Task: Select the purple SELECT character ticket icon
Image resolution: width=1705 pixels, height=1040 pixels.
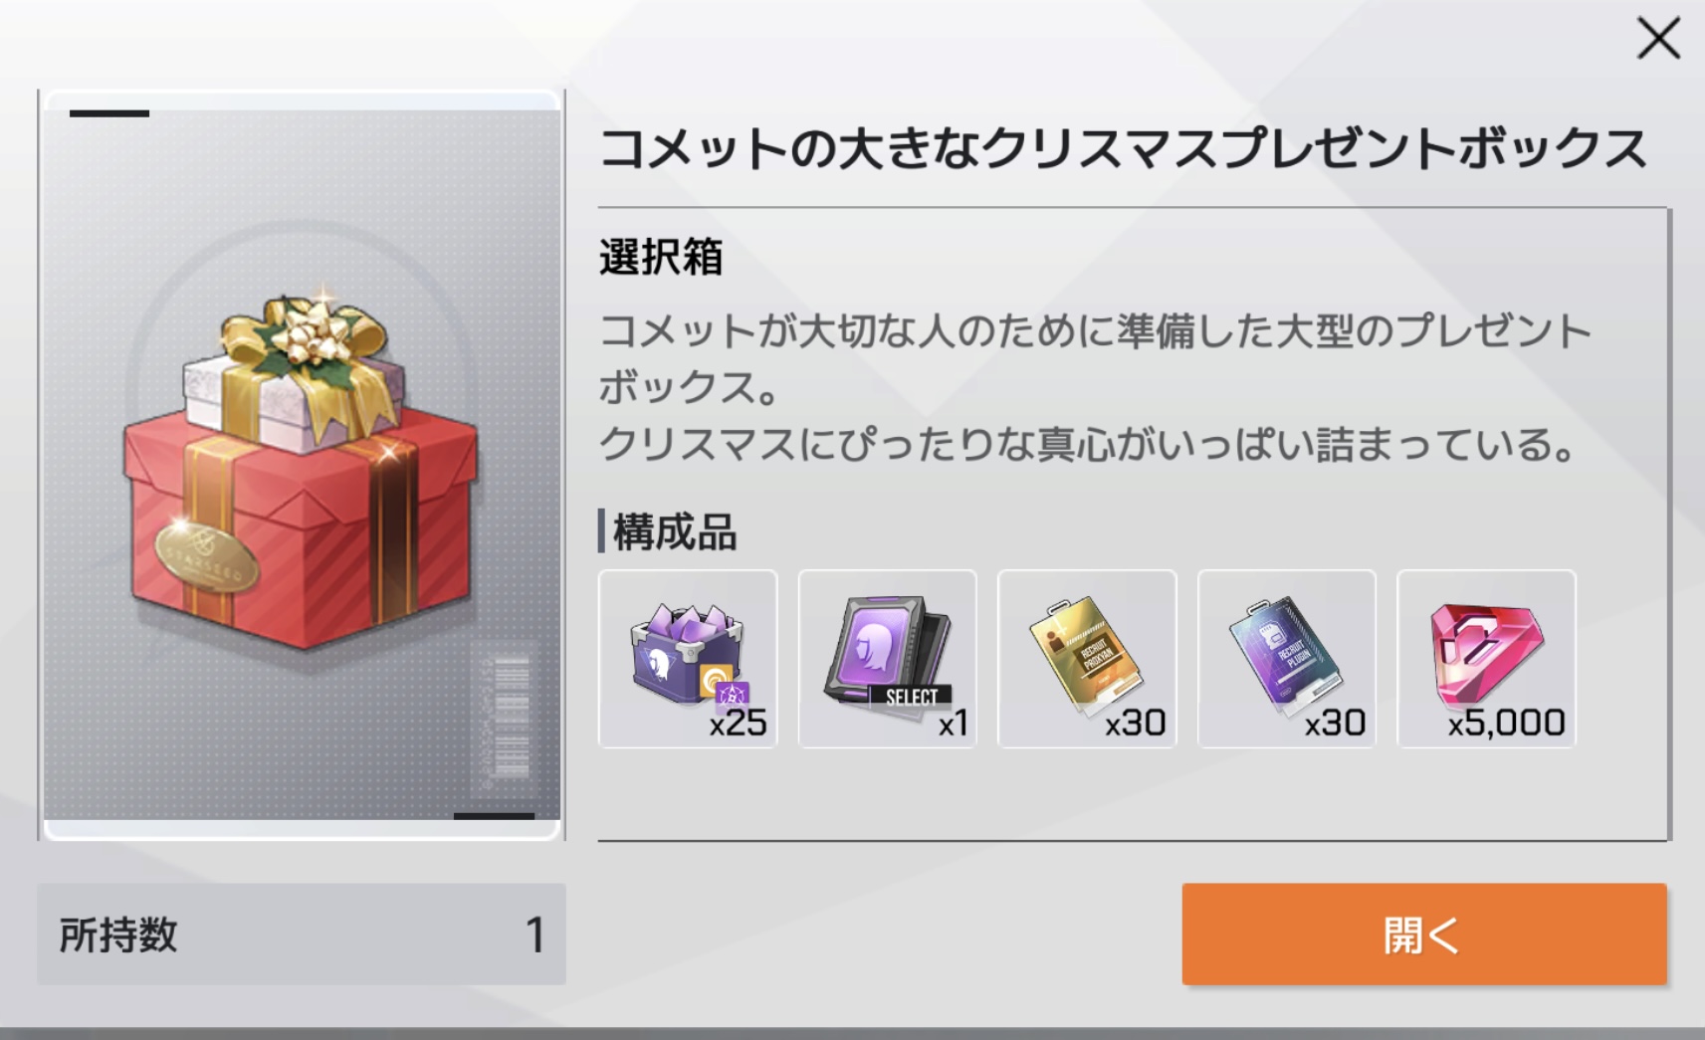Action: point(887,658)
